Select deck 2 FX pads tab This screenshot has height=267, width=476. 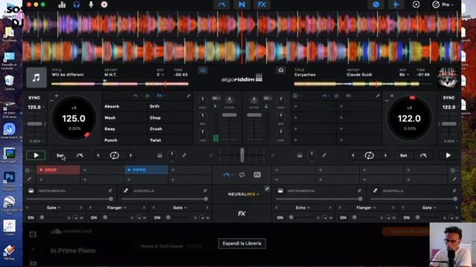coord(349,96)
